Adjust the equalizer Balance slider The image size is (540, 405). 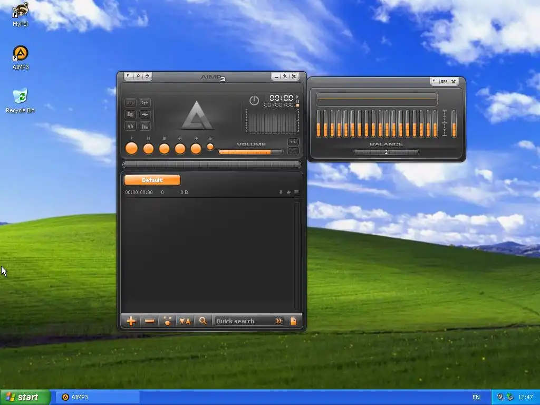386,152
